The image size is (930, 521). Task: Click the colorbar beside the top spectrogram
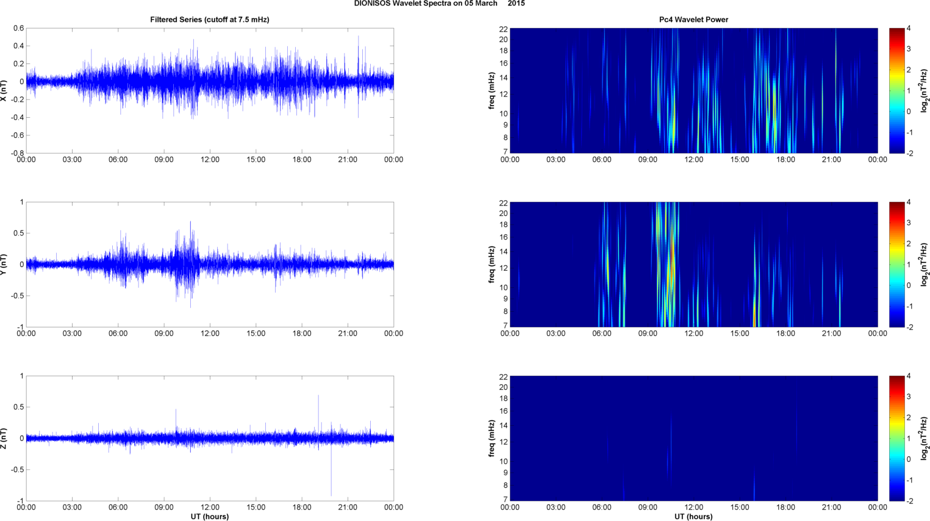coord(897,90)
